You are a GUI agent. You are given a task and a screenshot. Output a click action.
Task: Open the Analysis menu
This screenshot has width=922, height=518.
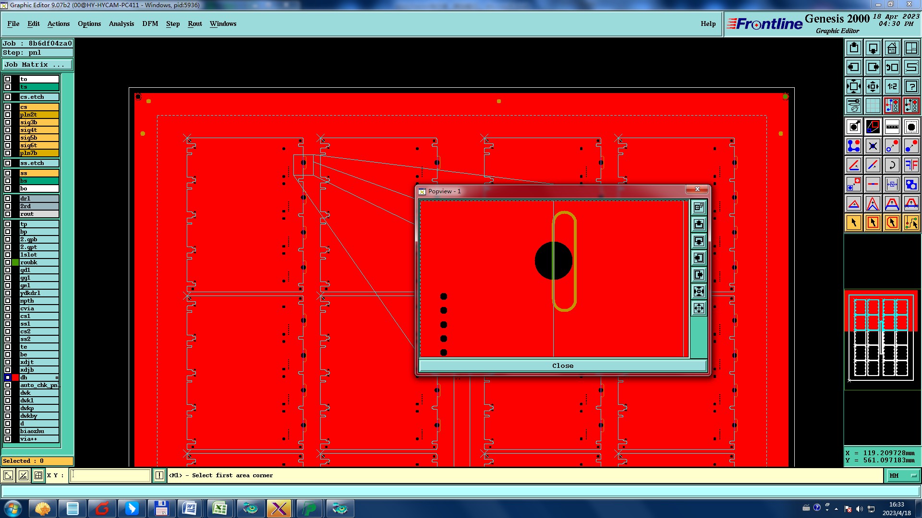[121, 24]
